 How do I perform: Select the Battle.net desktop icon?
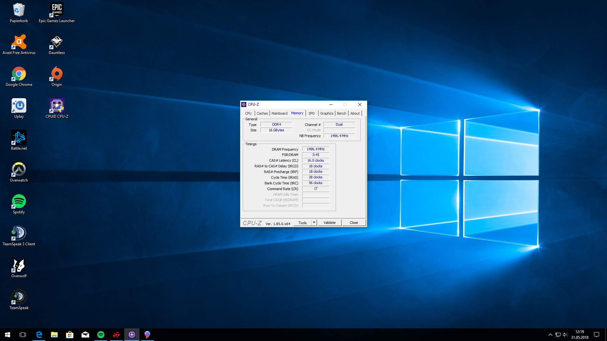point(19,138)
